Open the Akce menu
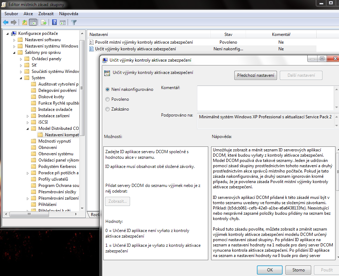Screen dimensions: 339x276 click(28, 14)
